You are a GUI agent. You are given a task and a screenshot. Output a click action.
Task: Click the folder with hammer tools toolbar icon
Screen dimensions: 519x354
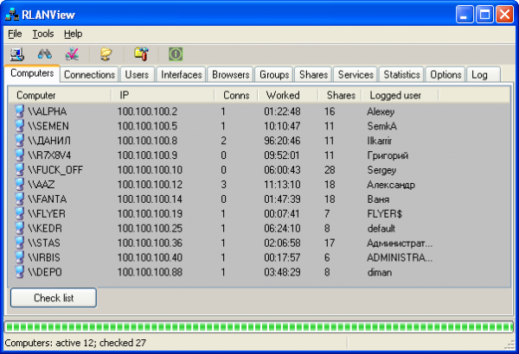click(141, 54)
